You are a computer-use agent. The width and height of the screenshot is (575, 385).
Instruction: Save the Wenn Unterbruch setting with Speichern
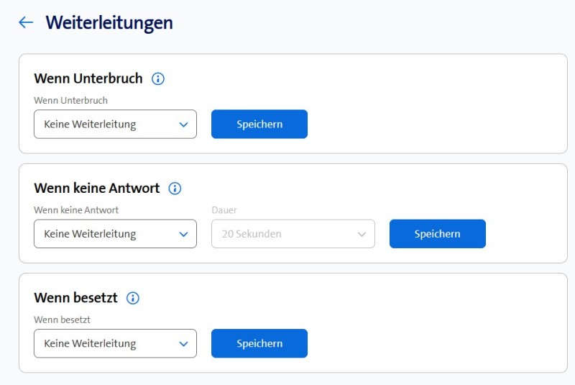[259, 124]
